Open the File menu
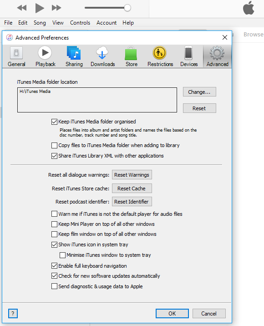This screenshot has width=264, height=326. coord(8,23)
